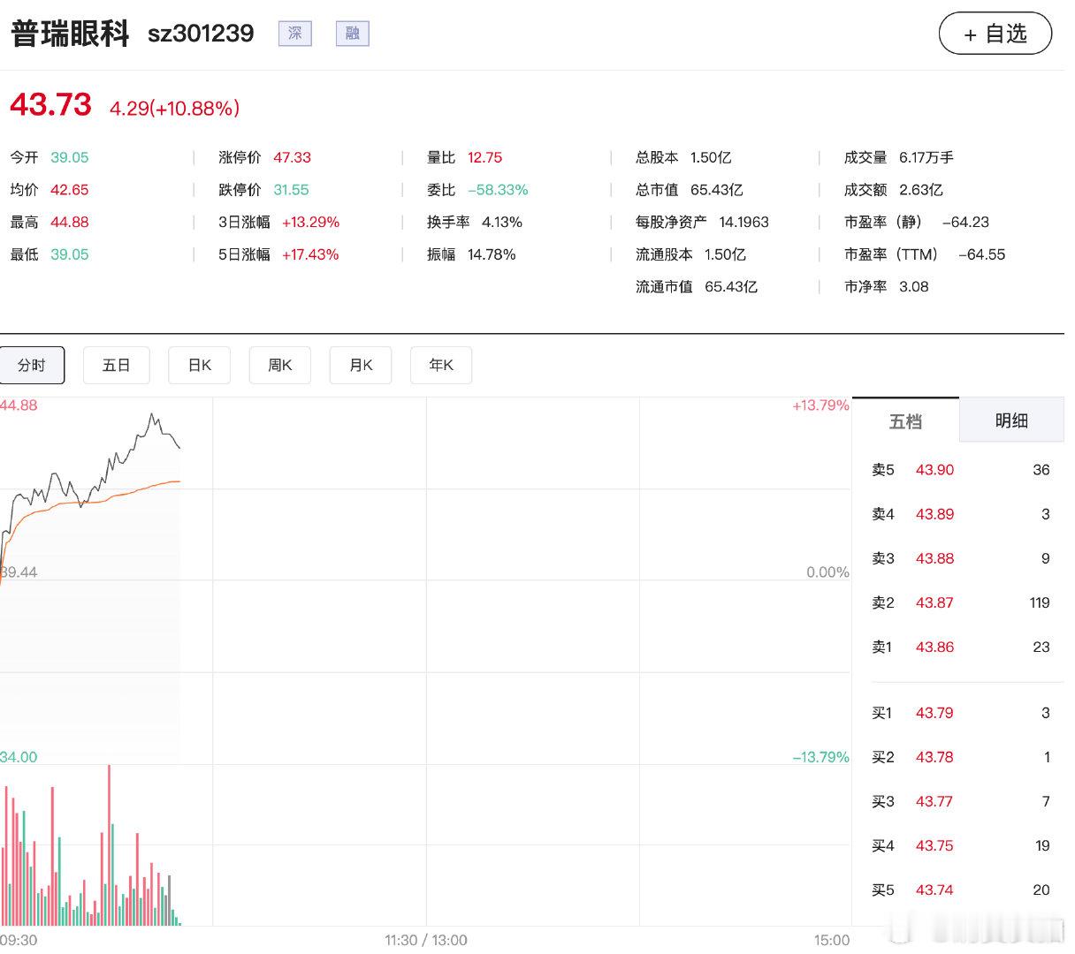Click 振幅 value 14.78%
This screenshot has width=1075, height=954.
tap(492, 254)
